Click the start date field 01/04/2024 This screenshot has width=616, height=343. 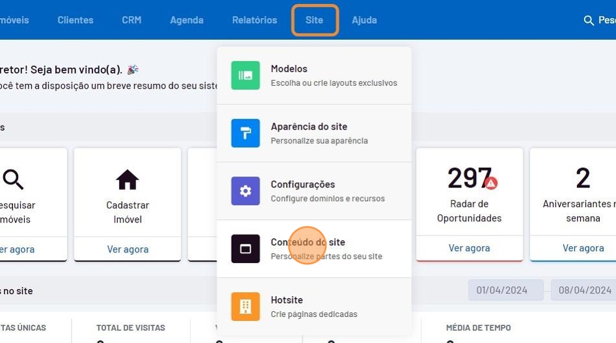[505, 290]
